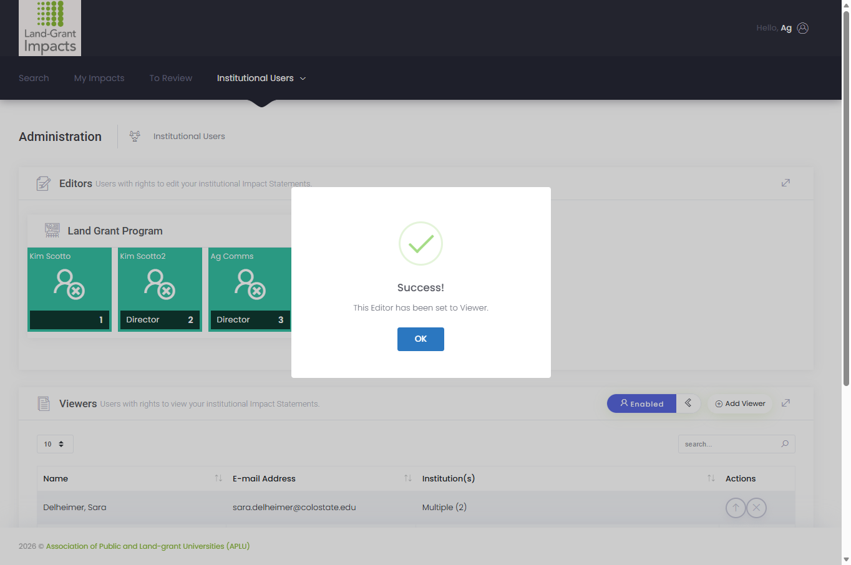Viewport: 851px width, 565px height.
Task: Open the To Review page
Action: click(171, 78)
